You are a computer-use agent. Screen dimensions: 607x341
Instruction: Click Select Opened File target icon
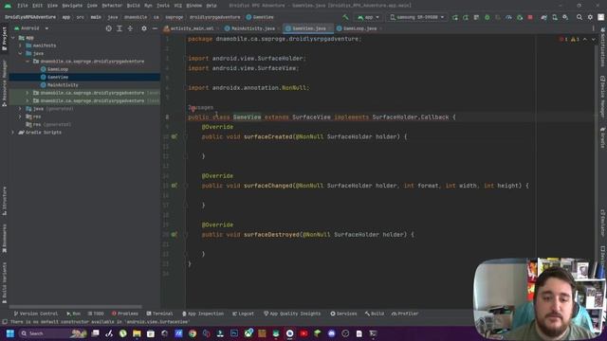[109, 28]
